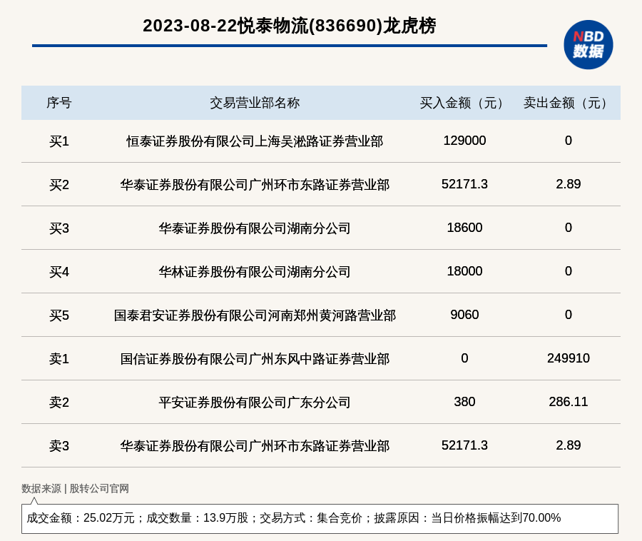Click the sell amount 286.11

568,401
